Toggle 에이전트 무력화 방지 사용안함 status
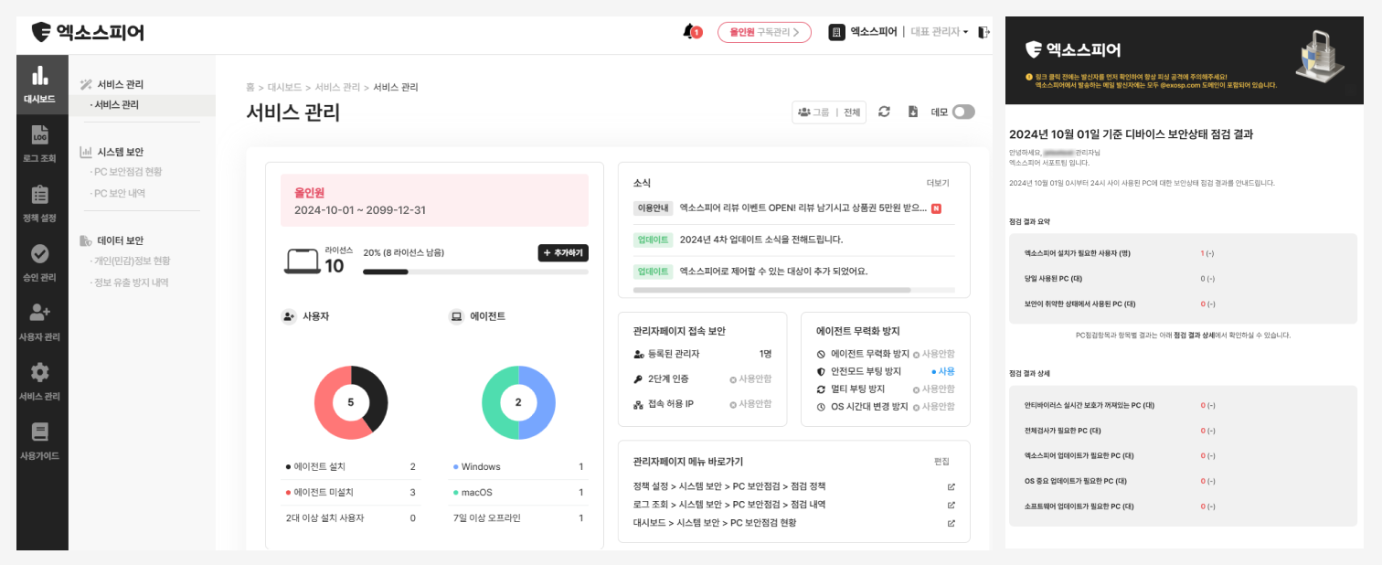Screen dimensions: 1382x565 (934, 354)
